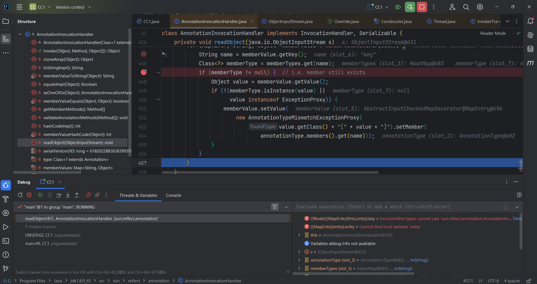Click Step Into in debug toolbar
Viewport: 537px width, 284px height.
(x=68, y=195)
